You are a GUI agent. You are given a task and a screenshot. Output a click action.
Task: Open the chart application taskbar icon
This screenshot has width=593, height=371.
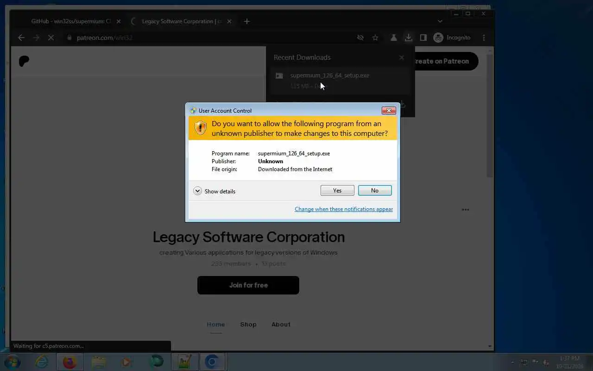point(184,362)
